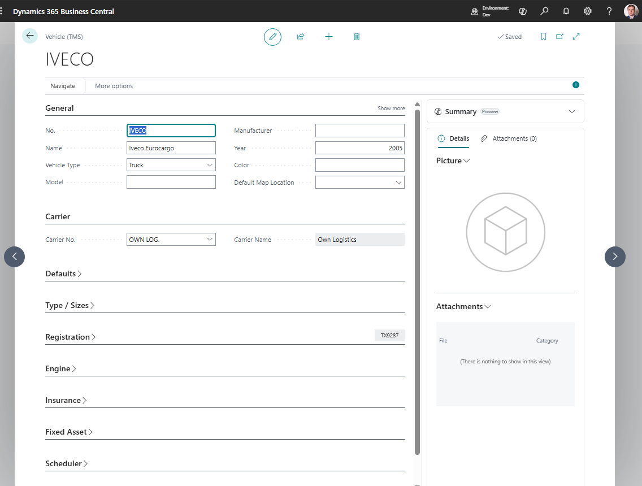Expand the Insurance section
This screenshot has width=642, height=486.
tap(66, 400)
